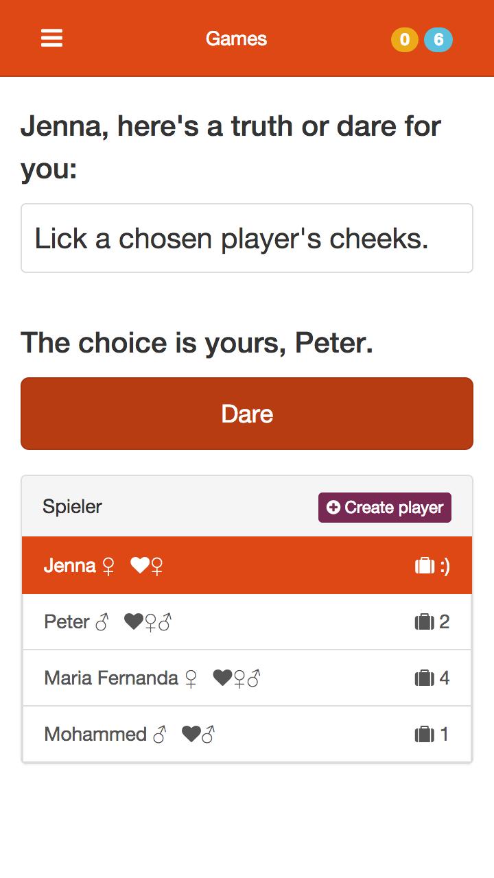Click the blue counter badge showing 6

point(439,40)
